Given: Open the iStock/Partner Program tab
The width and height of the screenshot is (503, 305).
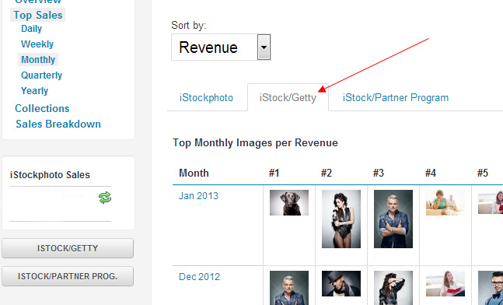Looking at the screenshot, I should coord(396,97).
